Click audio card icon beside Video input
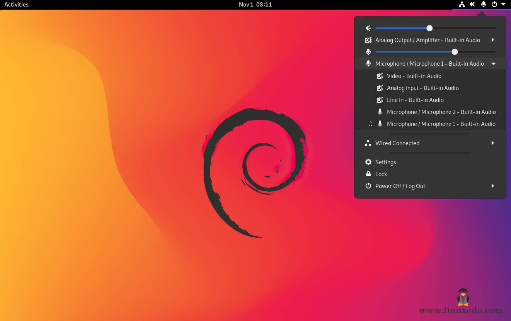Viewport: 511px width, 321px height. (380, 76)
